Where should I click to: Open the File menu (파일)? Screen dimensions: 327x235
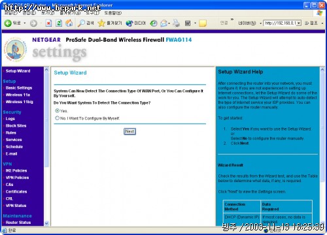[11, 13]
